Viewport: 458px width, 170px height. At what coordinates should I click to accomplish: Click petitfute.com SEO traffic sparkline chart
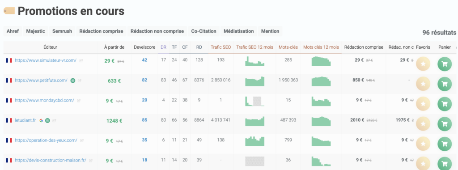[x=254, y=81]
